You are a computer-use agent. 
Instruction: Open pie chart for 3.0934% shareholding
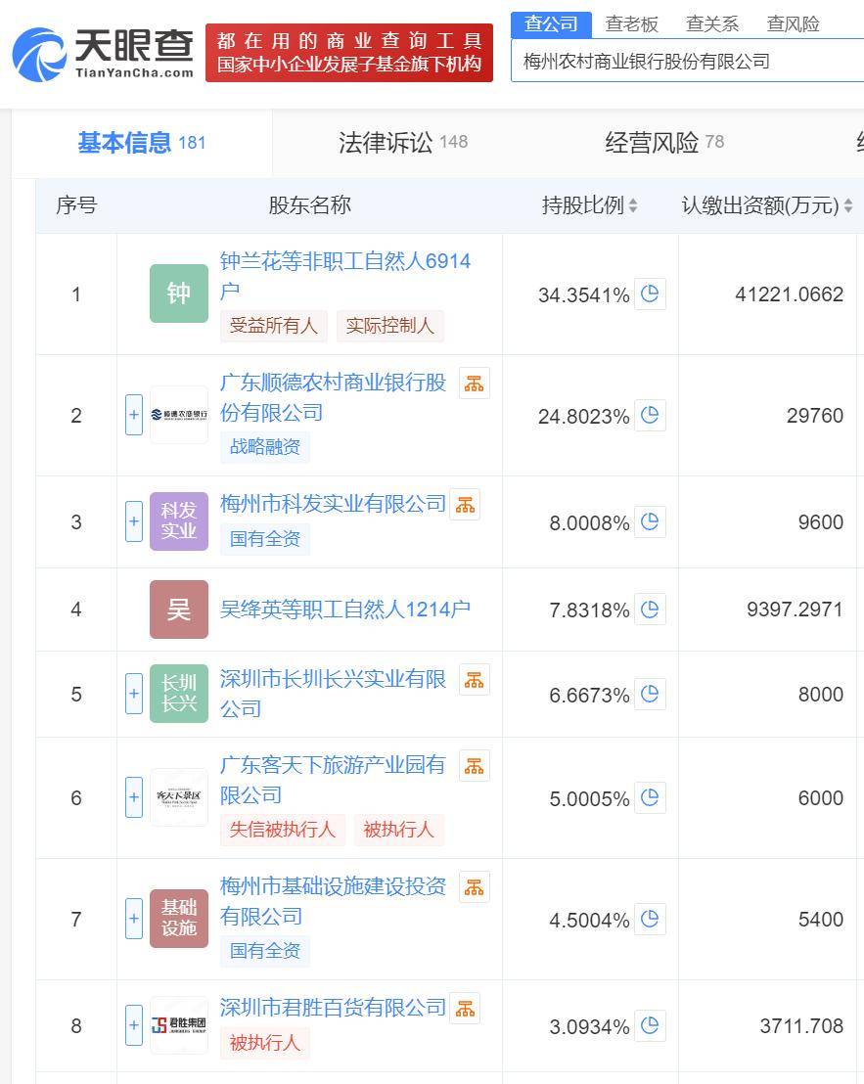650,1026
